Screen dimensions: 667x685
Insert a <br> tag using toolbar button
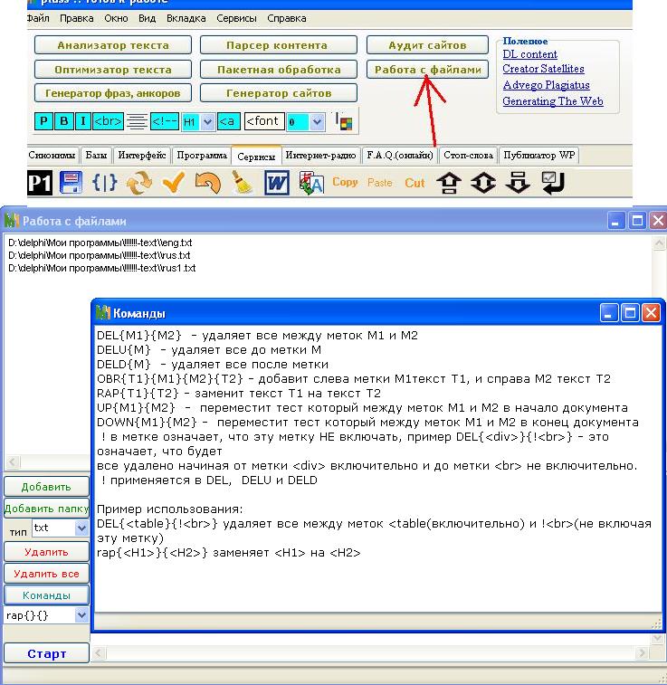(x=108, y=121)
